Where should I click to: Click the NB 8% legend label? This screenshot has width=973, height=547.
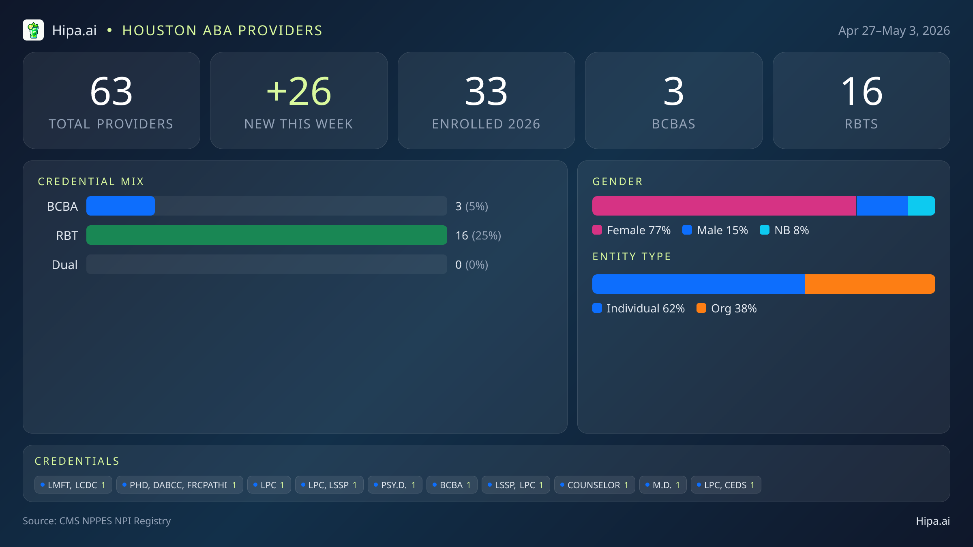pyautogui.click(x=791, y=231)
